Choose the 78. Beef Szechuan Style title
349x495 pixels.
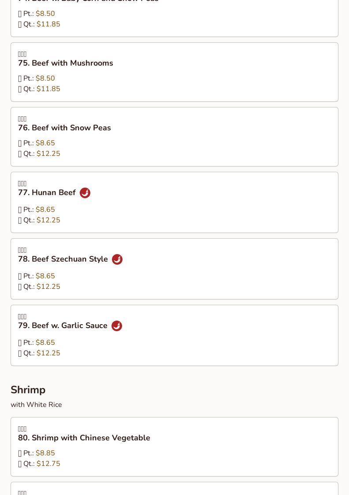click(x=63, y=259)
